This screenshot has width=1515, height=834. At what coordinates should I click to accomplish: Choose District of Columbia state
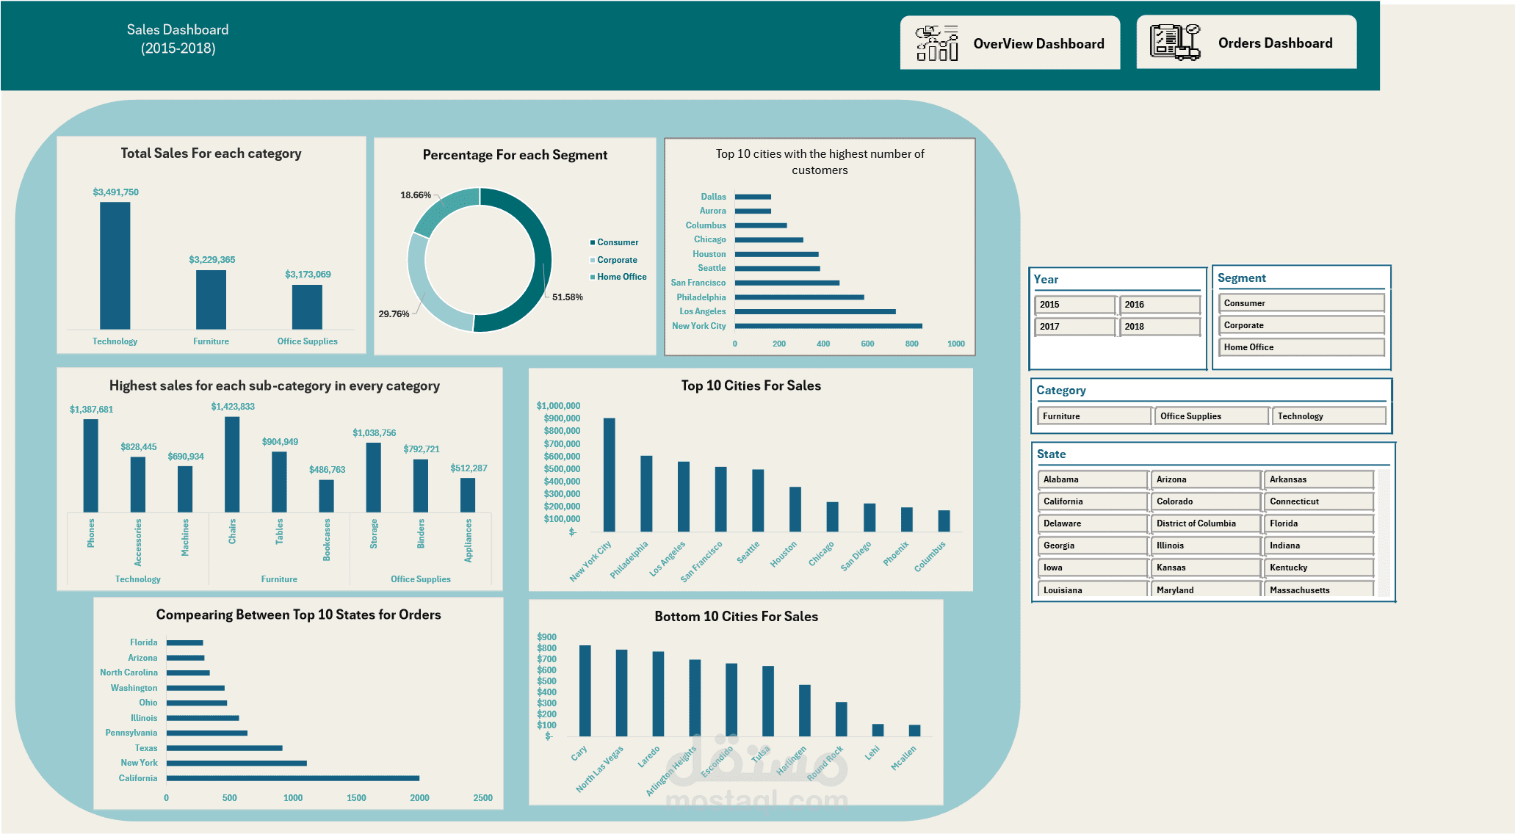tap(1205, 523)
